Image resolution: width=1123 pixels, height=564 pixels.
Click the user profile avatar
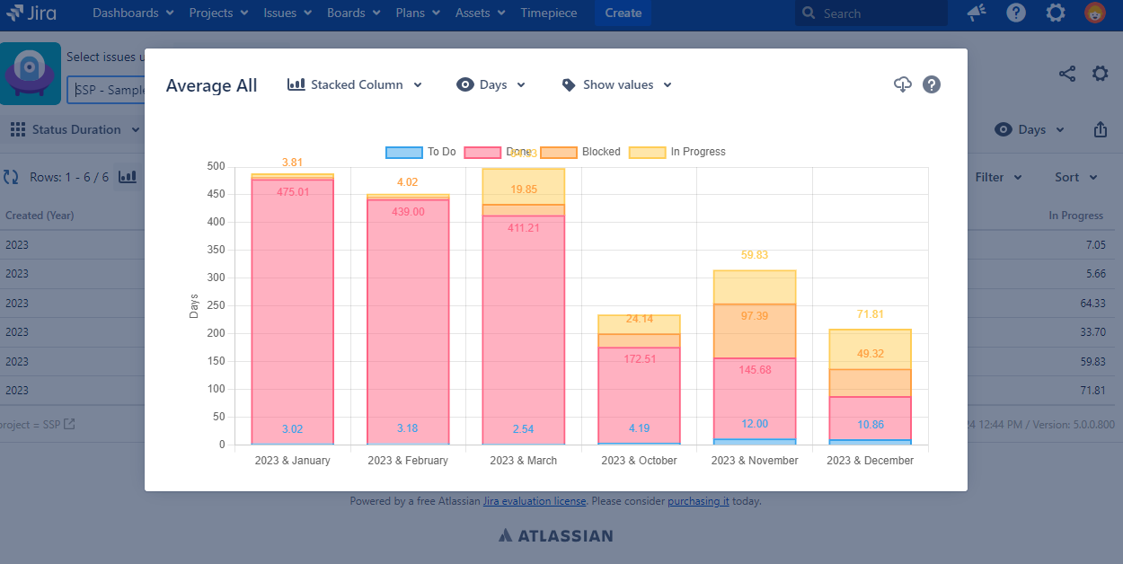pos(1095,13)
